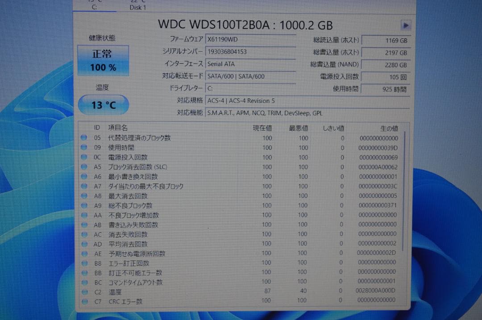Click the next disk arrow button
Screen dimensions: 482x320
point(406,25)
